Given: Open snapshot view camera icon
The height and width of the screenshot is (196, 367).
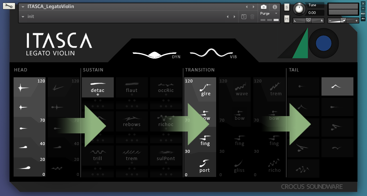Looking at the screenshot, I should (x=264, y=7).
